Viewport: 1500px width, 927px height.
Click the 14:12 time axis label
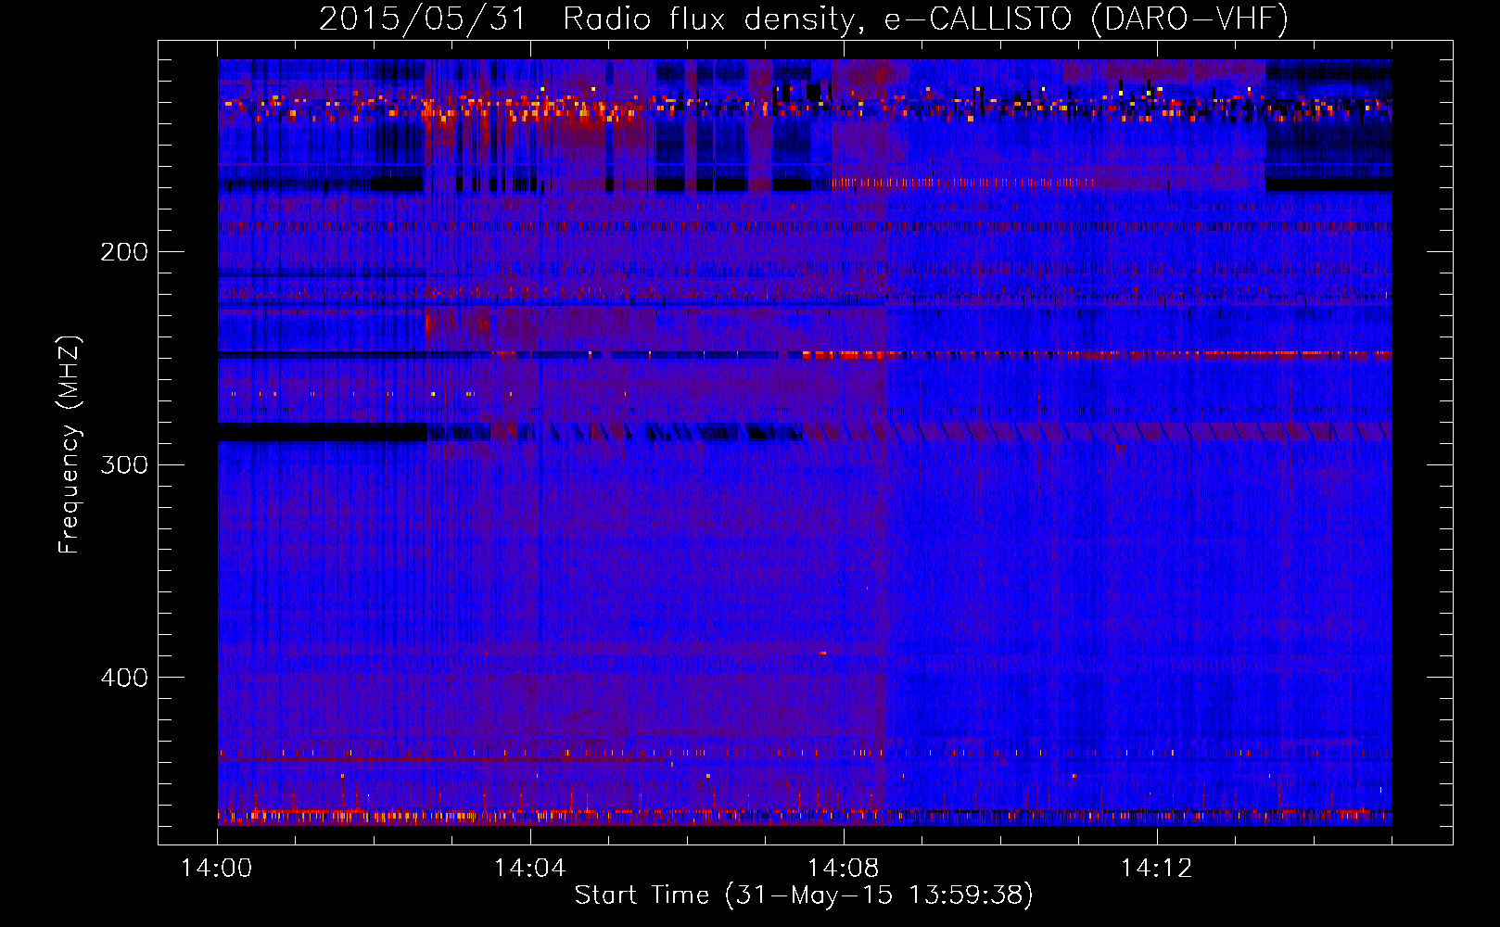pyautogui.click(x=1156, y=869)
